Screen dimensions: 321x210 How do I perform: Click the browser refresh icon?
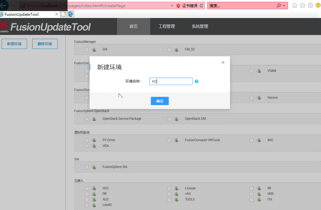[x=201, y=6]
